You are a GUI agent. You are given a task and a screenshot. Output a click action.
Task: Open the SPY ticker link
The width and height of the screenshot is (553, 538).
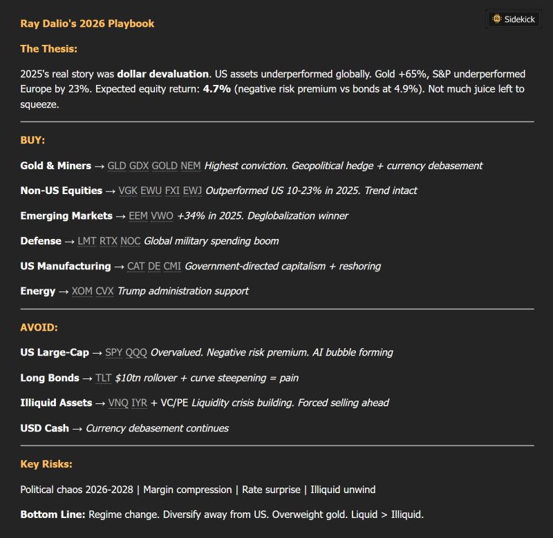(x=113, y=352)
